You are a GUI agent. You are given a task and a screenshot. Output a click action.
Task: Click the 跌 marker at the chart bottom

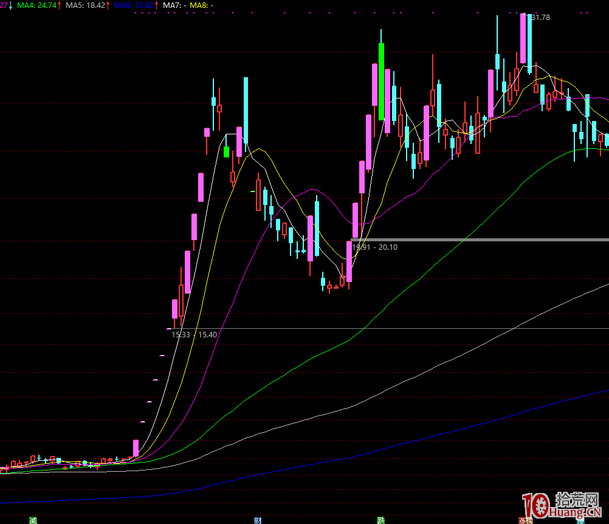point(380,520)
